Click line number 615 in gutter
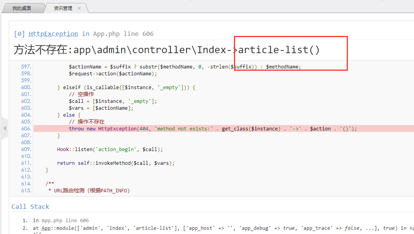414x234 pixels. click(26, 190)
